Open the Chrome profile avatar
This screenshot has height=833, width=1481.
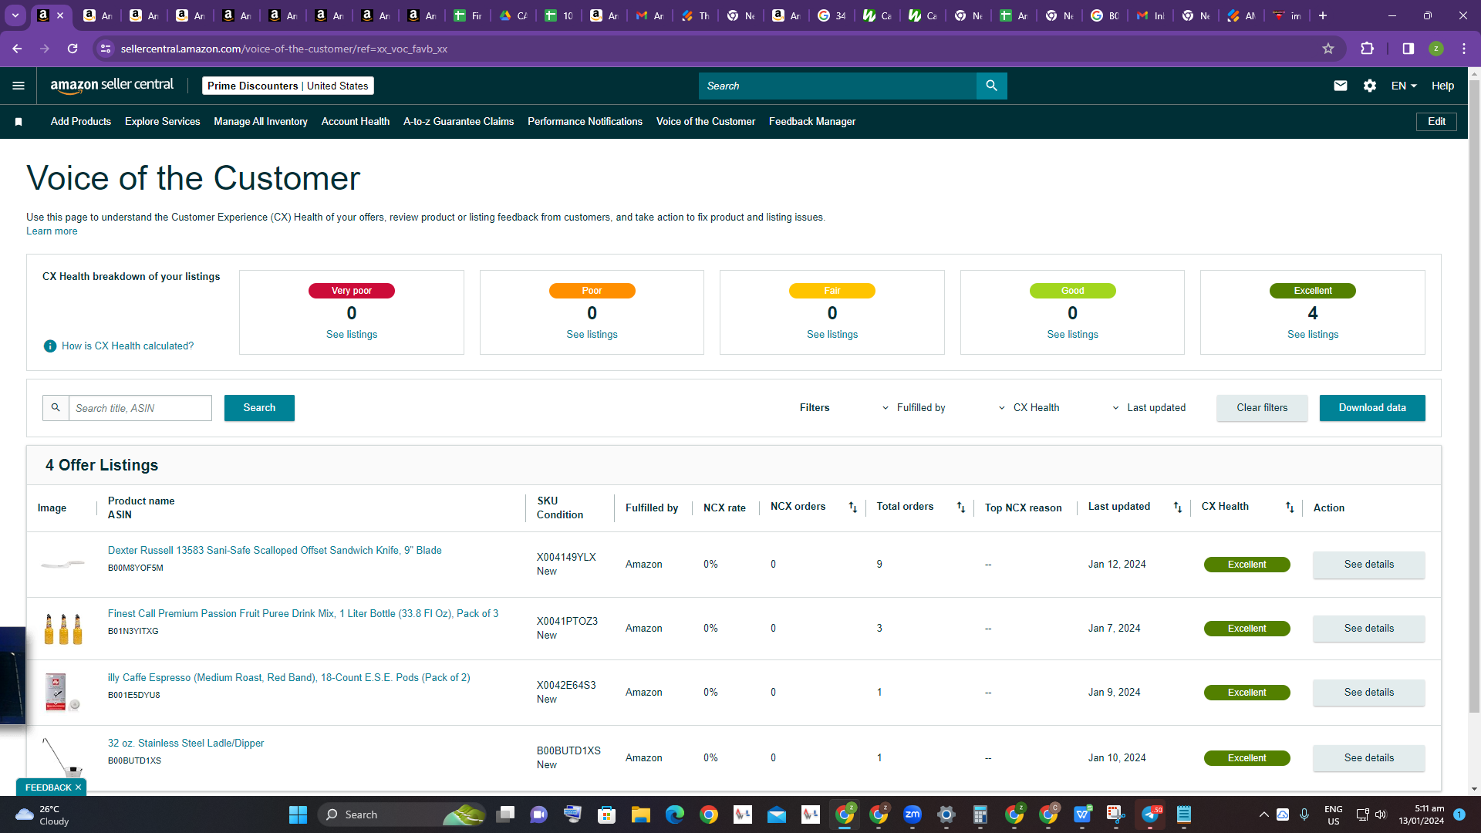(x=1436, y=49)
